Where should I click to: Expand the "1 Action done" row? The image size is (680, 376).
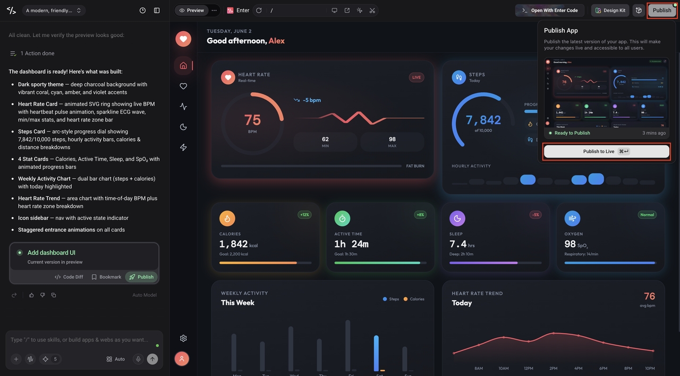point(32,53)
